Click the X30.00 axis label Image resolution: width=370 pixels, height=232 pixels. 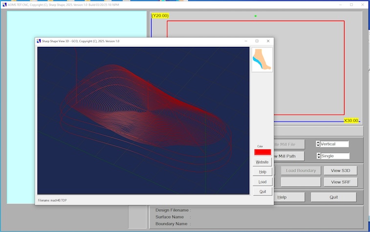click(x=351, y=121)
